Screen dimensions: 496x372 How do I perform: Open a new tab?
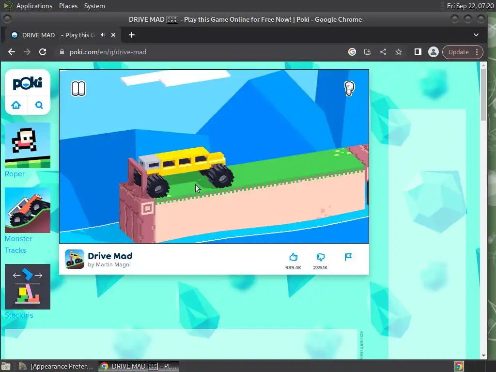click(x=132, y=35)
